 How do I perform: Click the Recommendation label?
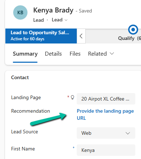30,111
